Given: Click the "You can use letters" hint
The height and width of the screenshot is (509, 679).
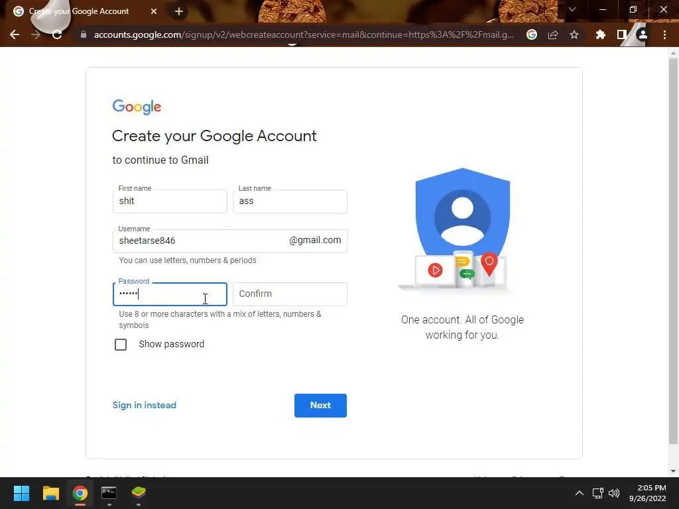Looking at the screenshot, I should [188, 260].
